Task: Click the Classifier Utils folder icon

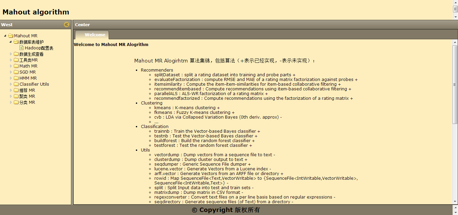Action: coord(16,84)
